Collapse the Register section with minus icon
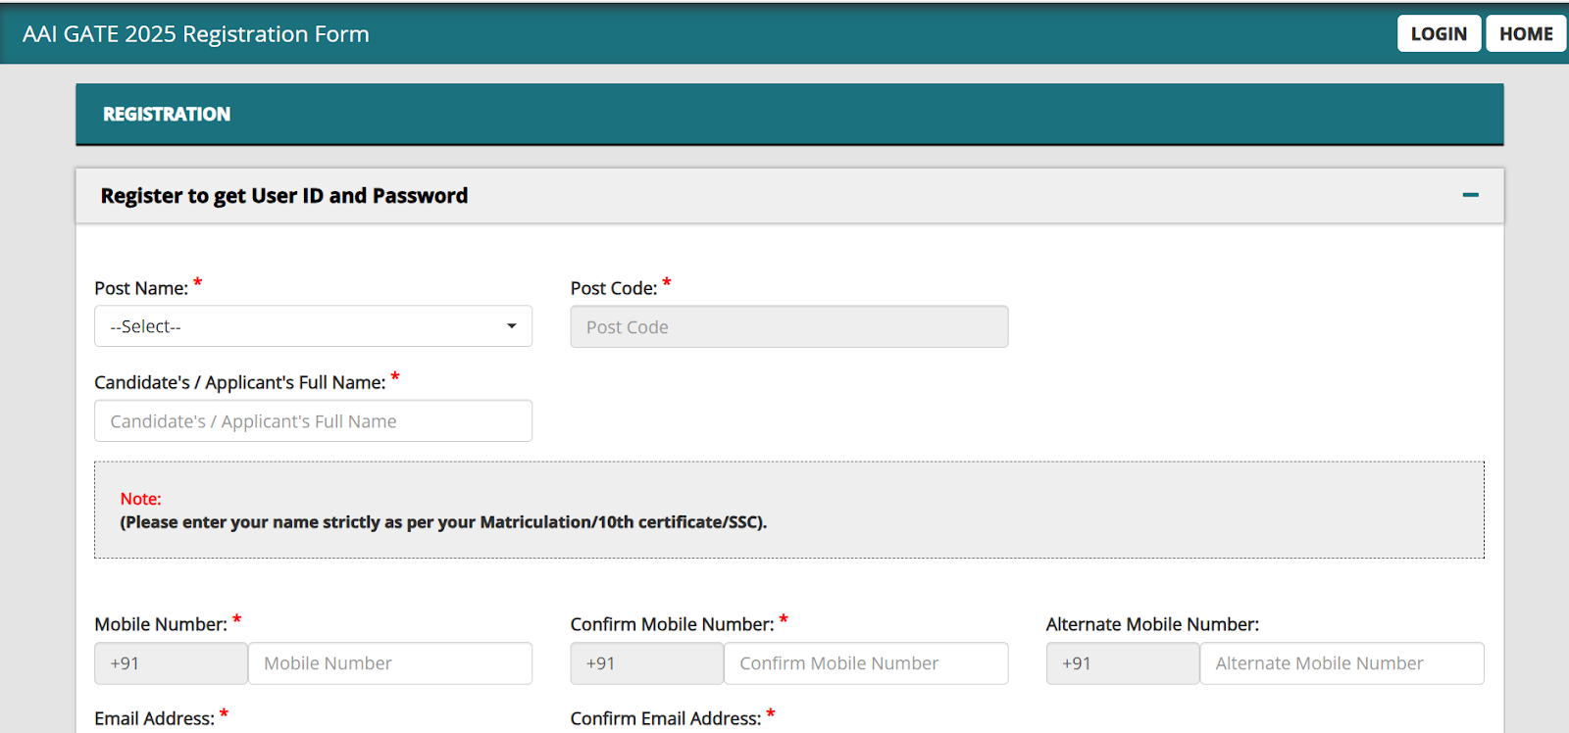The width and height of the screenshot is (1569, 733). 1470,195
